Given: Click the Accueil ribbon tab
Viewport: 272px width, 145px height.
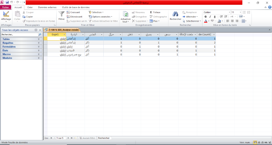Looking at the screenshot, I should coord(18,7).
